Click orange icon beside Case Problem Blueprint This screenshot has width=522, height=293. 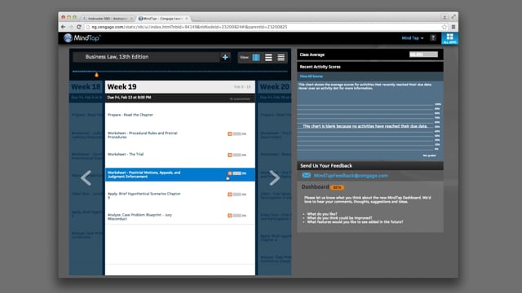point(230,216)
